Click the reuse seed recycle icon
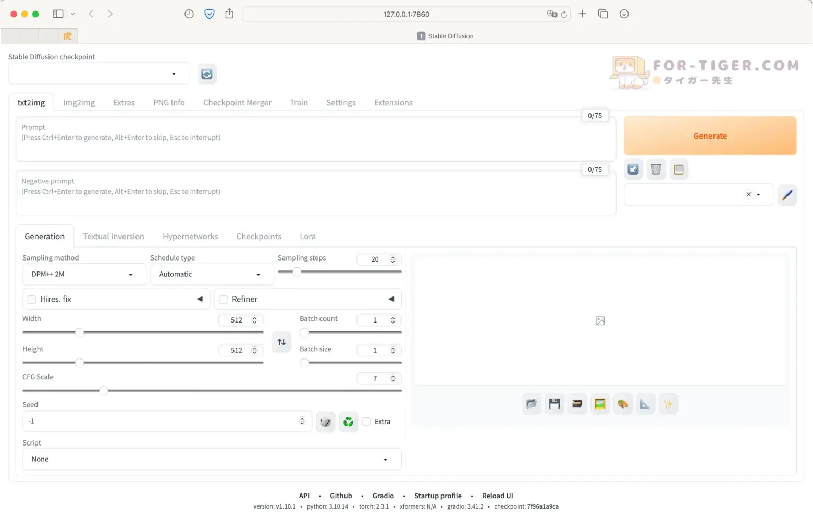The height and width of the screenshot is (532, 813). [349, 422]
